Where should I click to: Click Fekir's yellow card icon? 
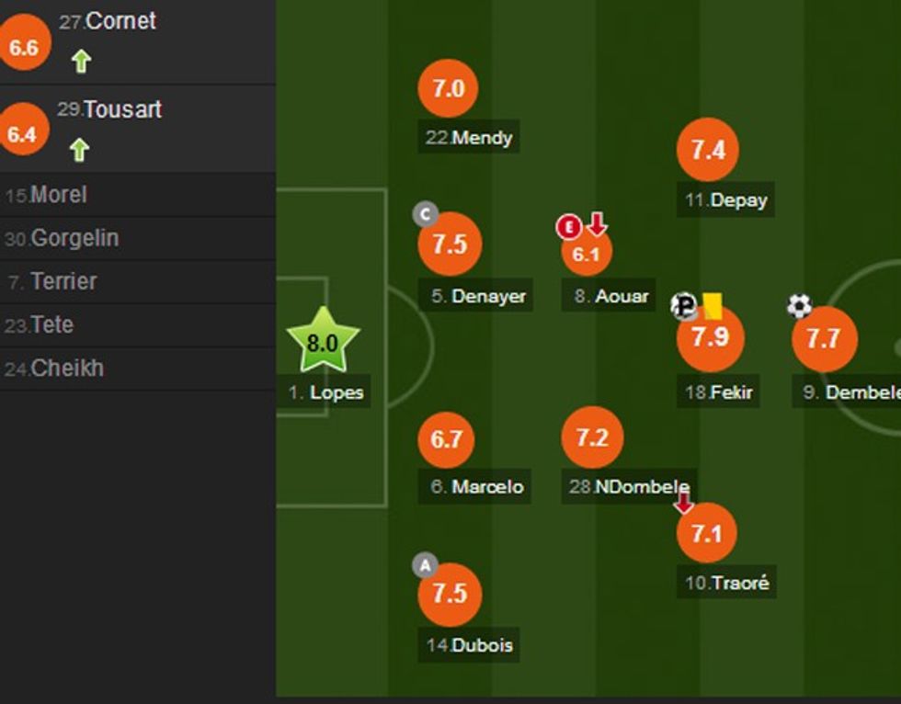[x=713, y=305]
